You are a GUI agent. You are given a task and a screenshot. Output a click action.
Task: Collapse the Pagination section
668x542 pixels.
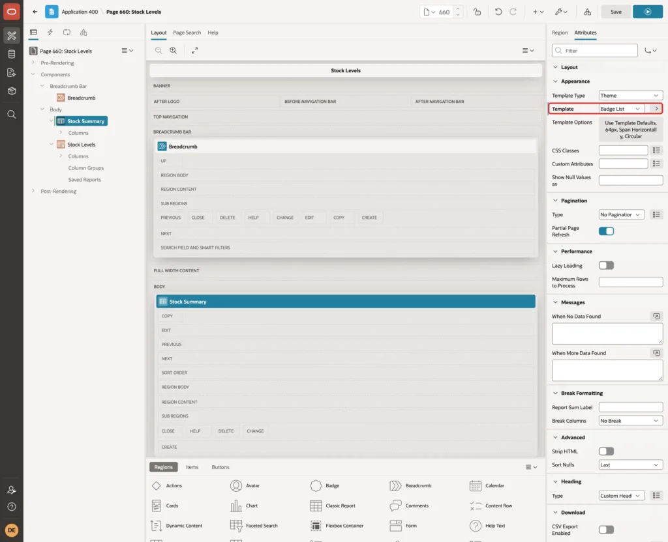555,201
